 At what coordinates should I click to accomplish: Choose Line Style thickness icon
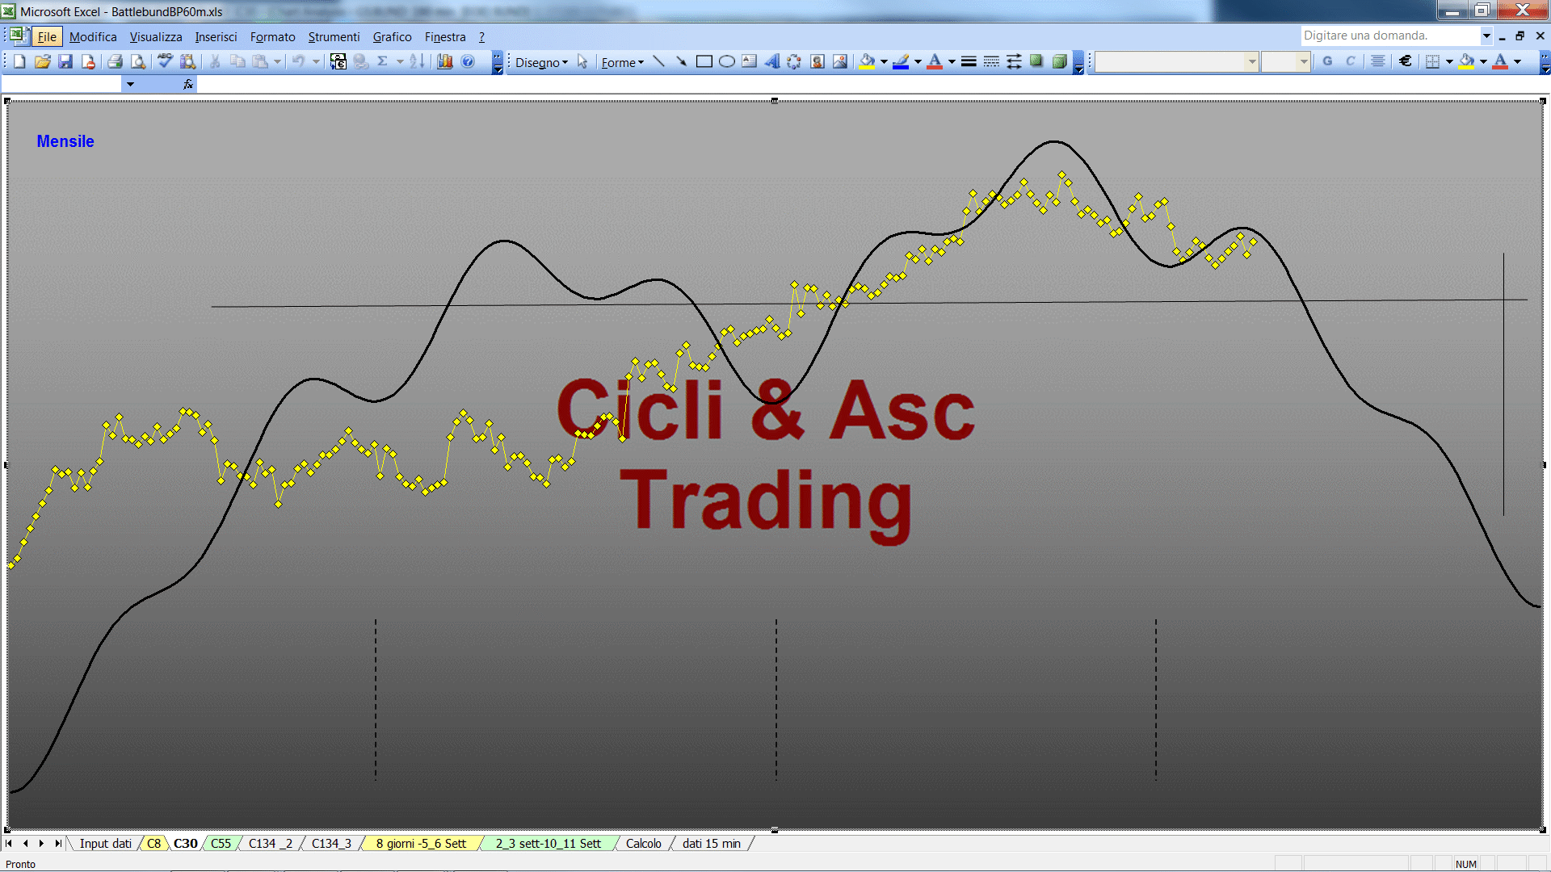coord(969,61)
